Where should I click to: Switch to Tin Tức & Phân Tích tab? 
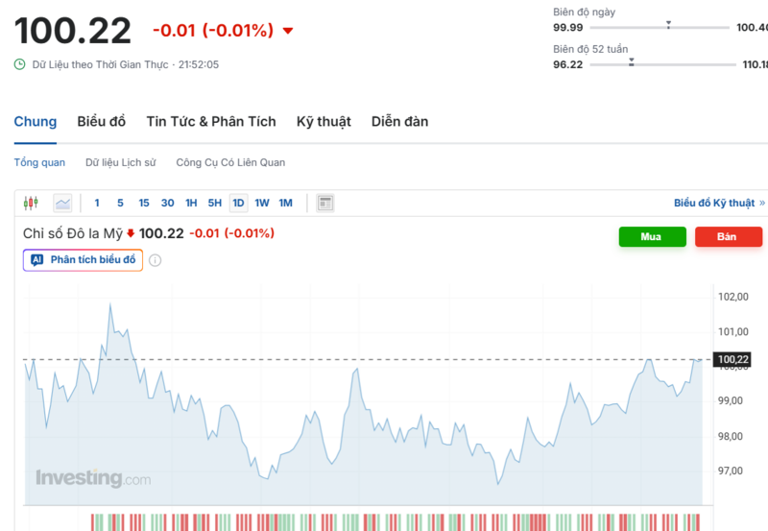point(211,122)
